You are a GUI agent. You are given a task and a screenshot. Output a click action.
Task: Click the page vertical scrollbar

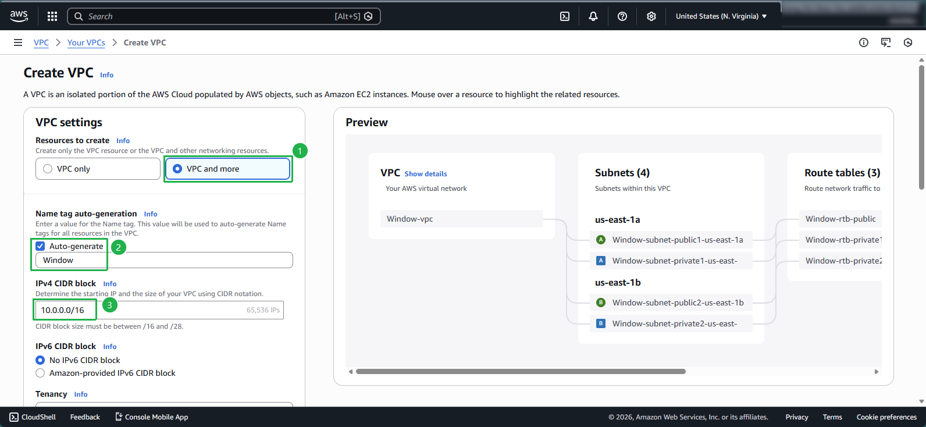point(921,126)
